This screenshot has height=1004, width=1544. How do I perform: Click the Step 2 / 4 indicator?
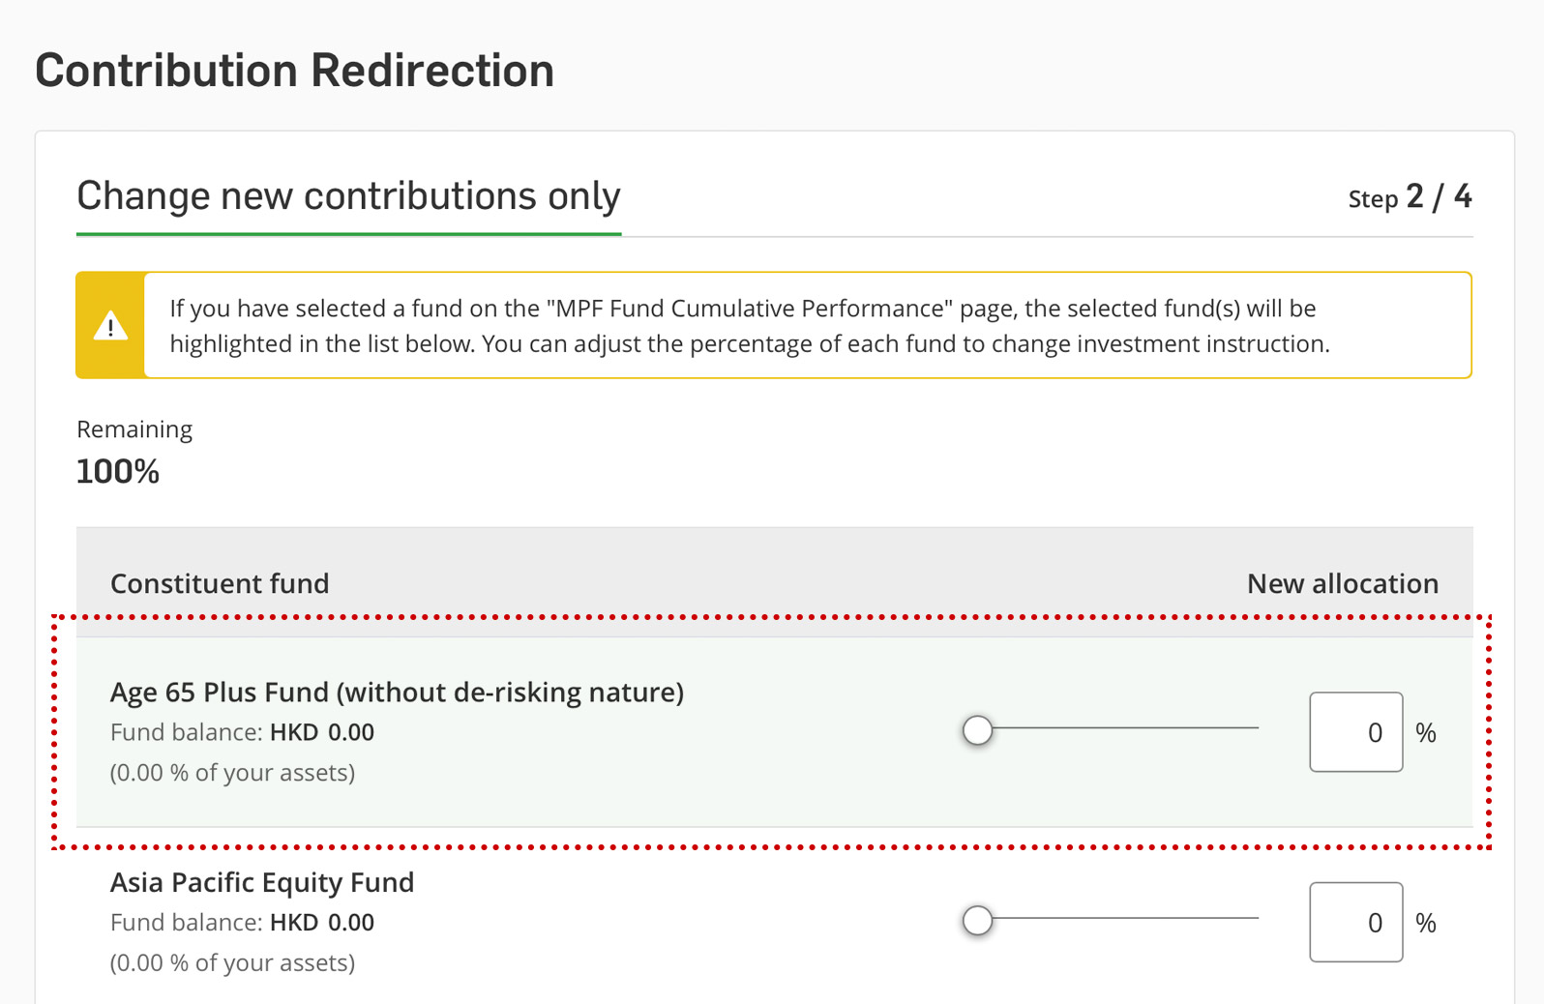(1410, 197)
